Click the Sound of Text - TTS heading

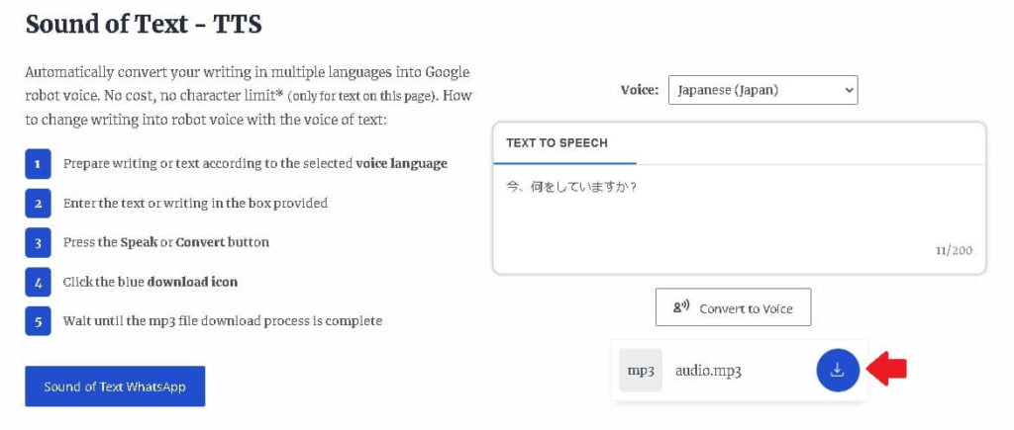tap(144, 25)
